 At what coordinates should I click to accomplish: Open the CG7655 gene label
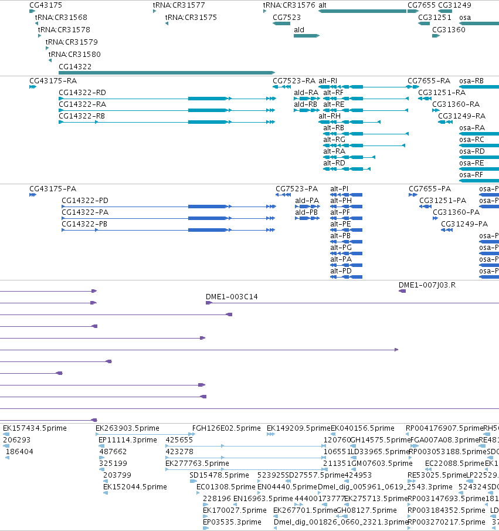click(x=422, y=5)
